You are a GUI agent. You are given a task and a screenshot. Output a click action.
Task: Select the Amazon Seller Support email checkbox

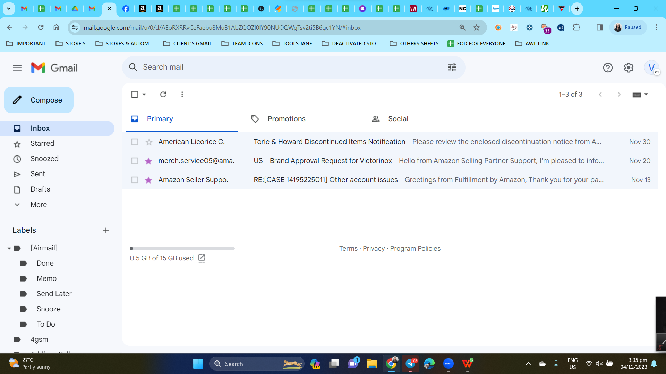pos(135,180)
